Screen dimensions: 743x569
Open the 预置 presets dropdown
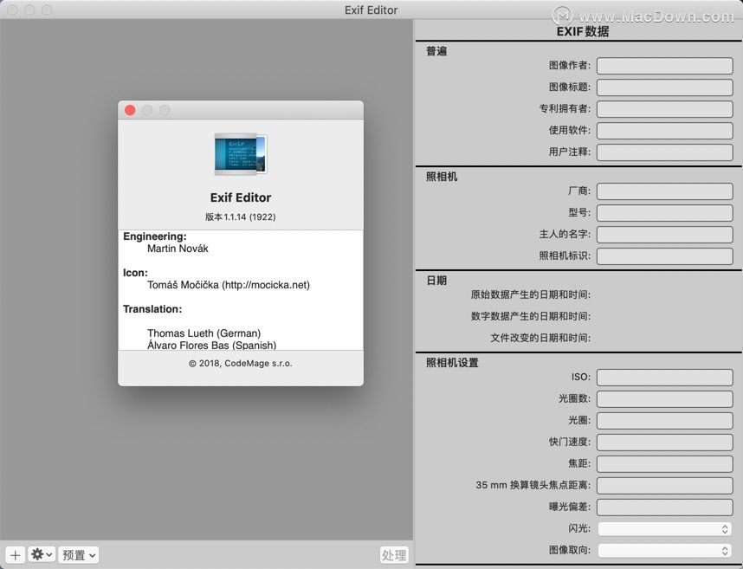79,555
